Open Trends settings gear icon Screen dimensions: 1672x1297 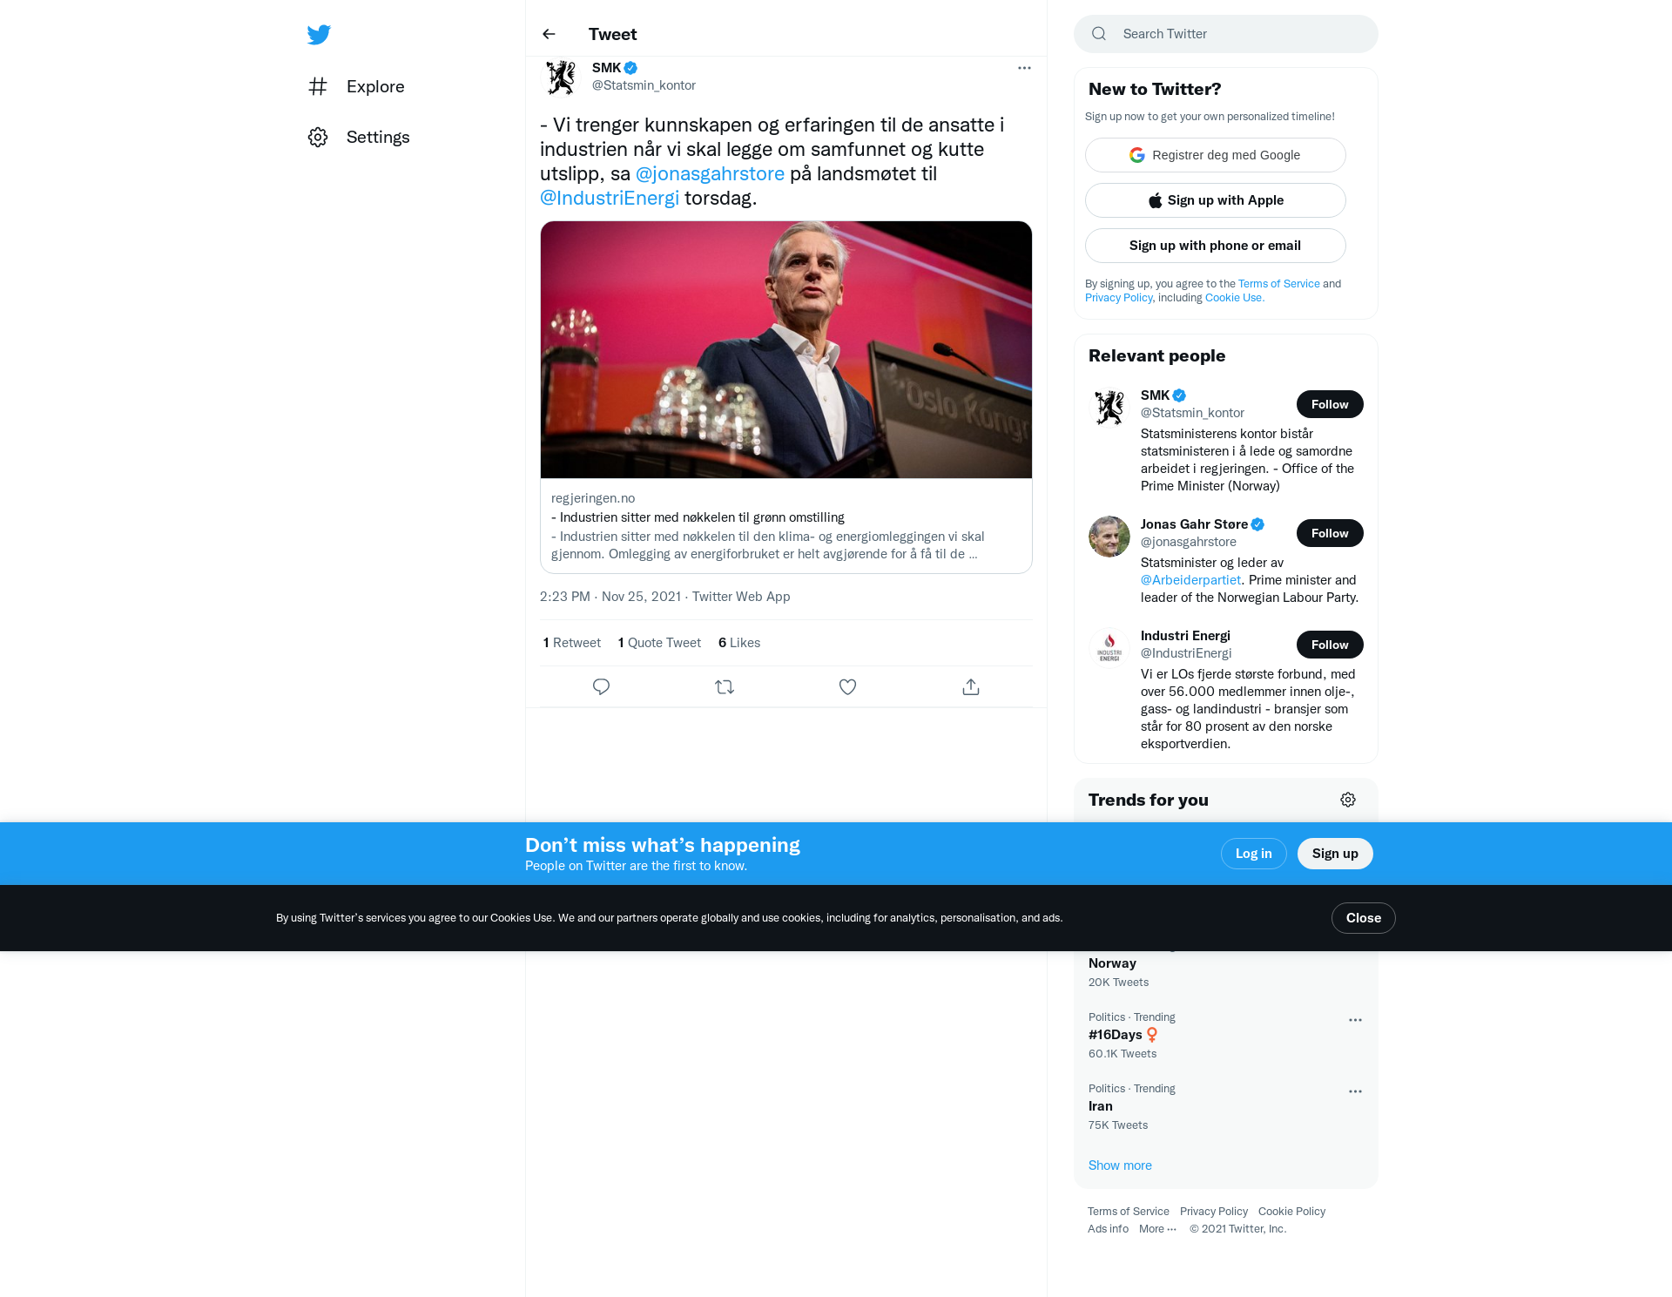click(1348, 800)
